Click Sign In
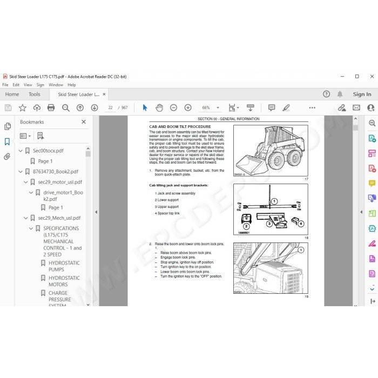Screen dimensions: 378x378 coord(362,94)
